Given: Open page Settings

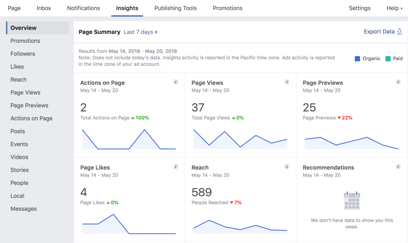Looking at the screenshot, I should coord(360,8).
